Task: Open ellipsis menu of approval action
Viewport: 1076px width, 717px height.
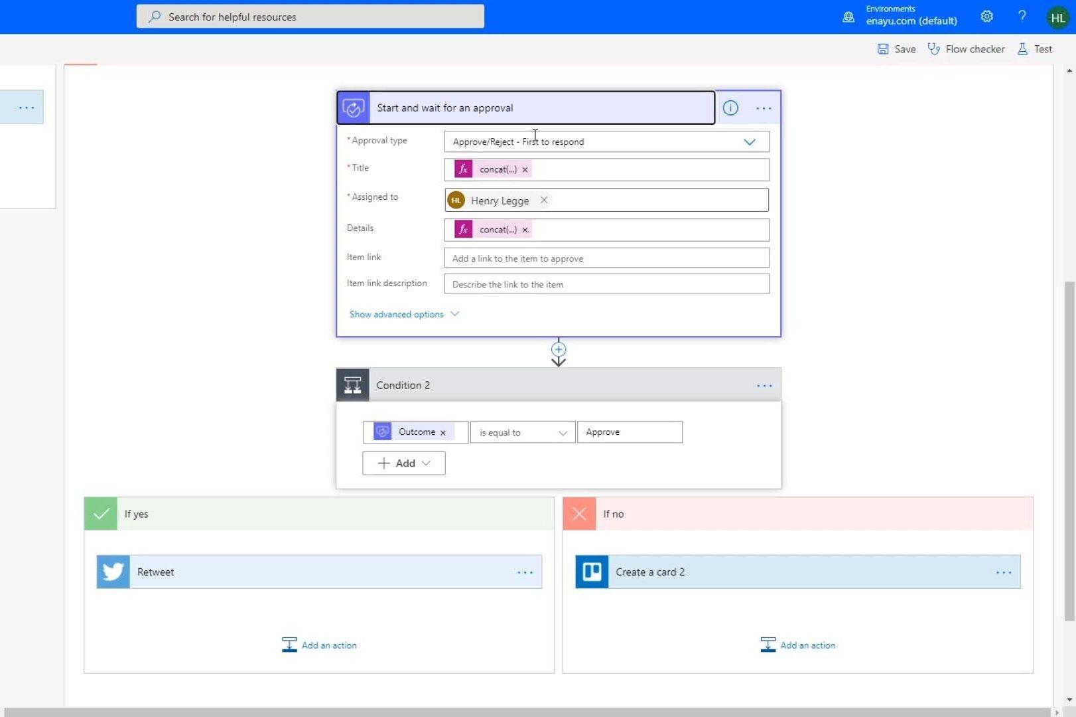Action: click(x=764, y=108)
